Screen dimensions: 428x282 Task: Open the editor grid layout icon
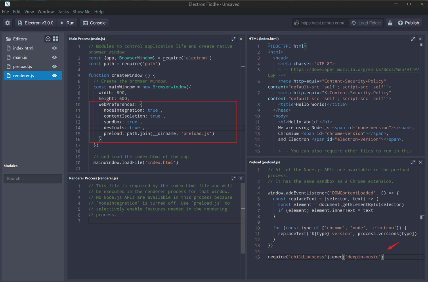(x=55, y=39)
